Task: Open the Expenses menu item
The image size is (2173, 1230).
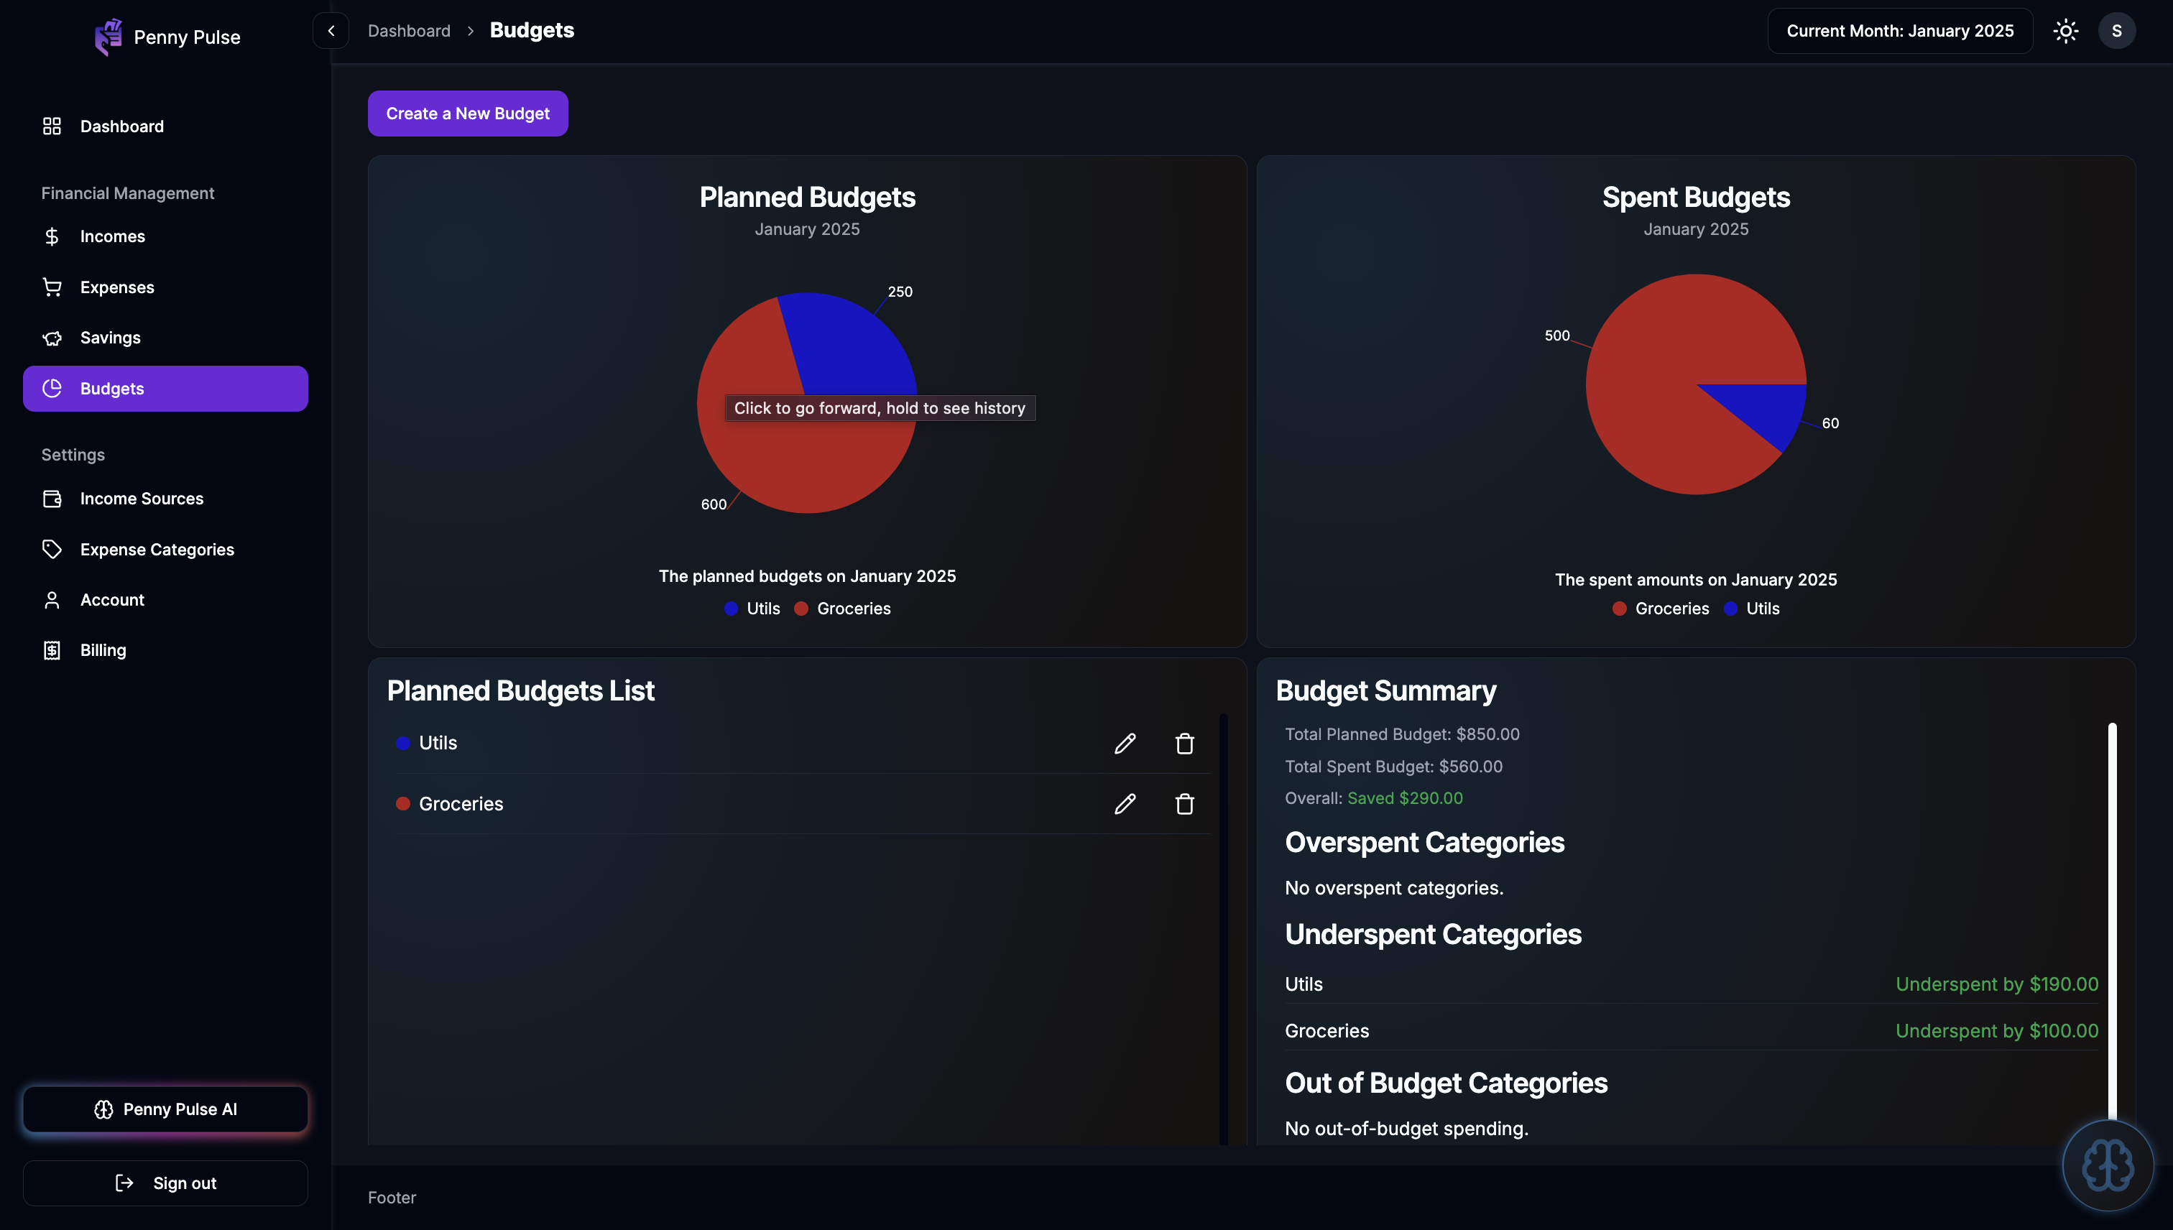Action: [116, 287]
